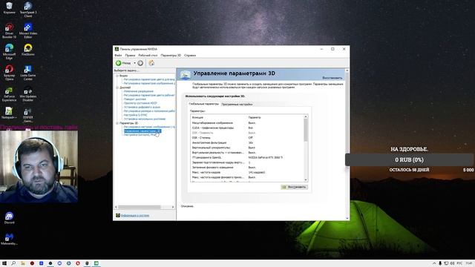The image size is (475, 267).
Task: Click main page vertical scrollbar down arrow
Action: (x=347, y=218)
